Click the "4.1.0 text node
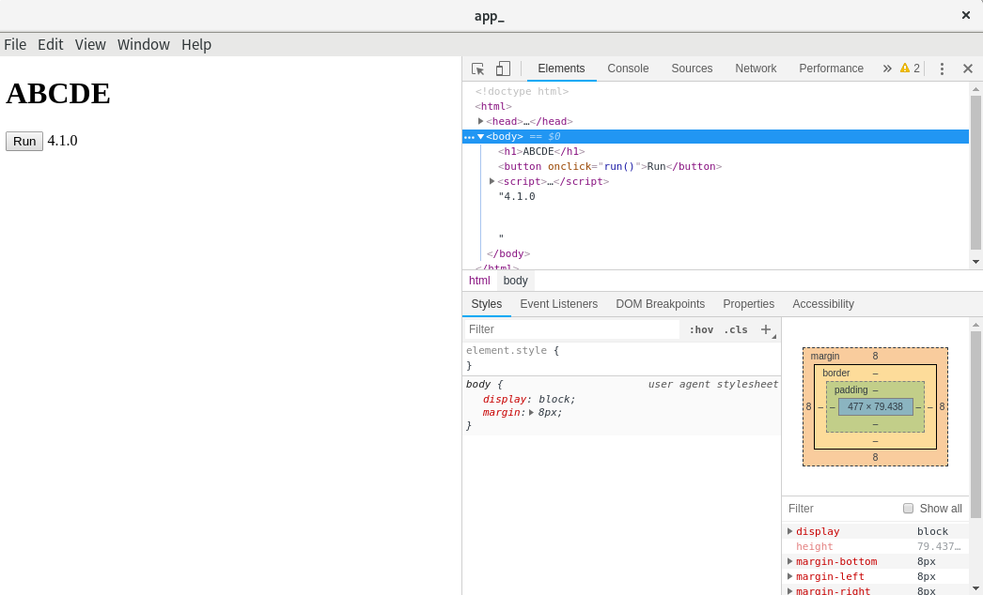 (x=517, y=196)
